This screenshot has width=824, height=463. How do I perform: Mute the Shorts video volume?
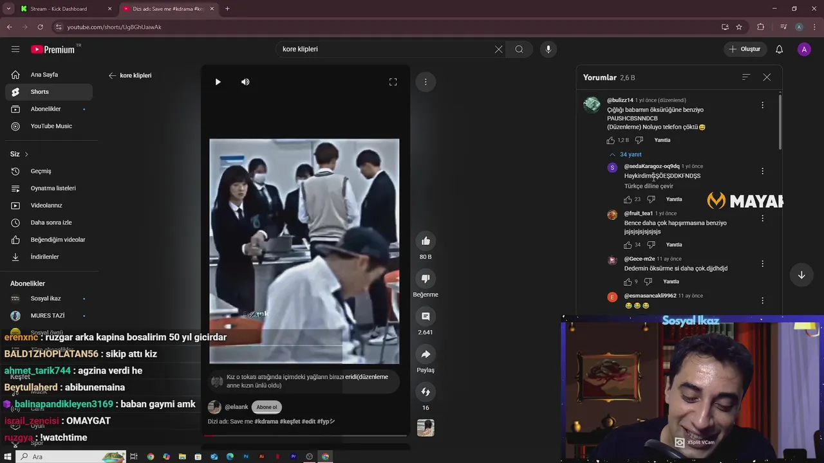pyautogui.click(x=245, y=82)
